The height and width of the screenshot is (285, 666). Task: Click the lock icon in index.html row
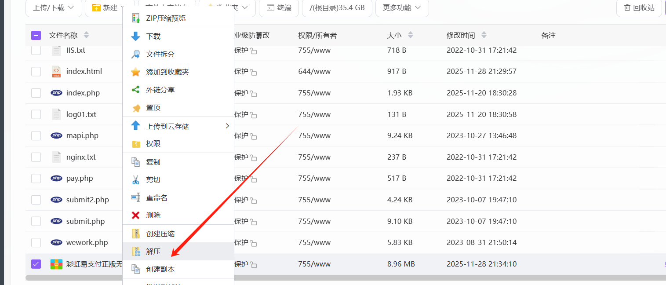[254, 72]
